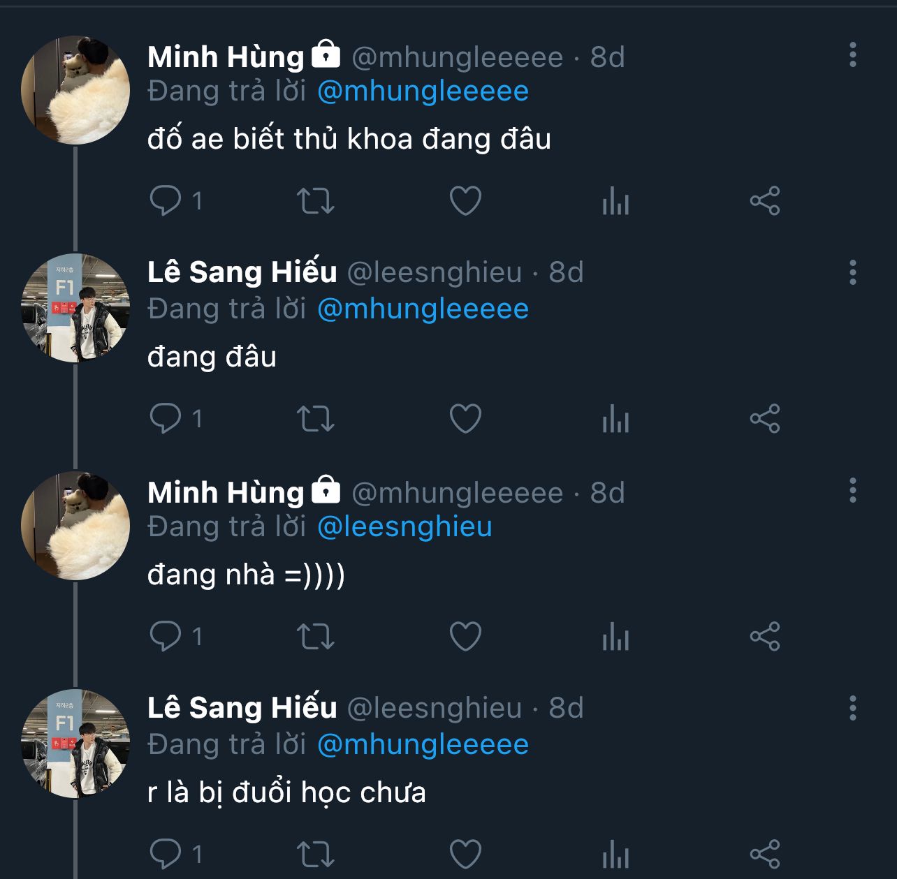
Task: Share the "đang đâu" reply
Action: pos(764,419)
